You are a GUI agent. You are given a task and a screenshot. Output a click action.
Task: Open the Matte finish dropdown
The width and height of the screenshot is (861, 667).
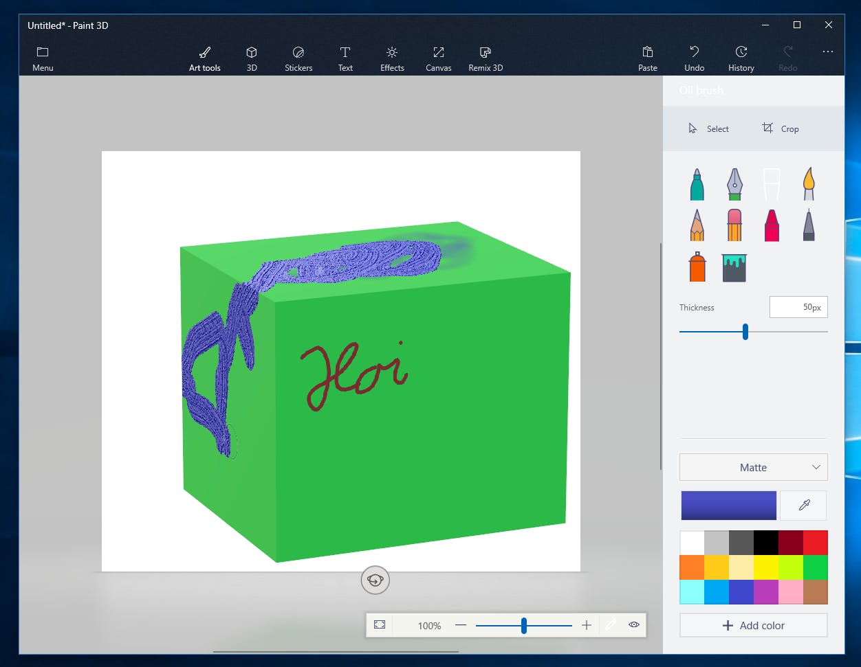click(753, 467)
